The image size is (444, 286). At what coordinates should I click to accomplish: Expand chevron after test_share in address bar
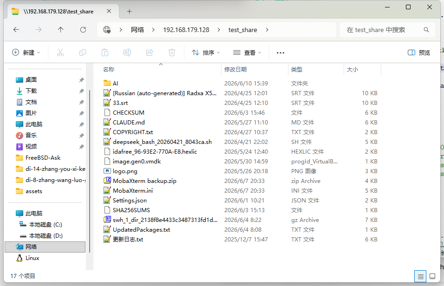pyautogui.click(x=267, y=30)
